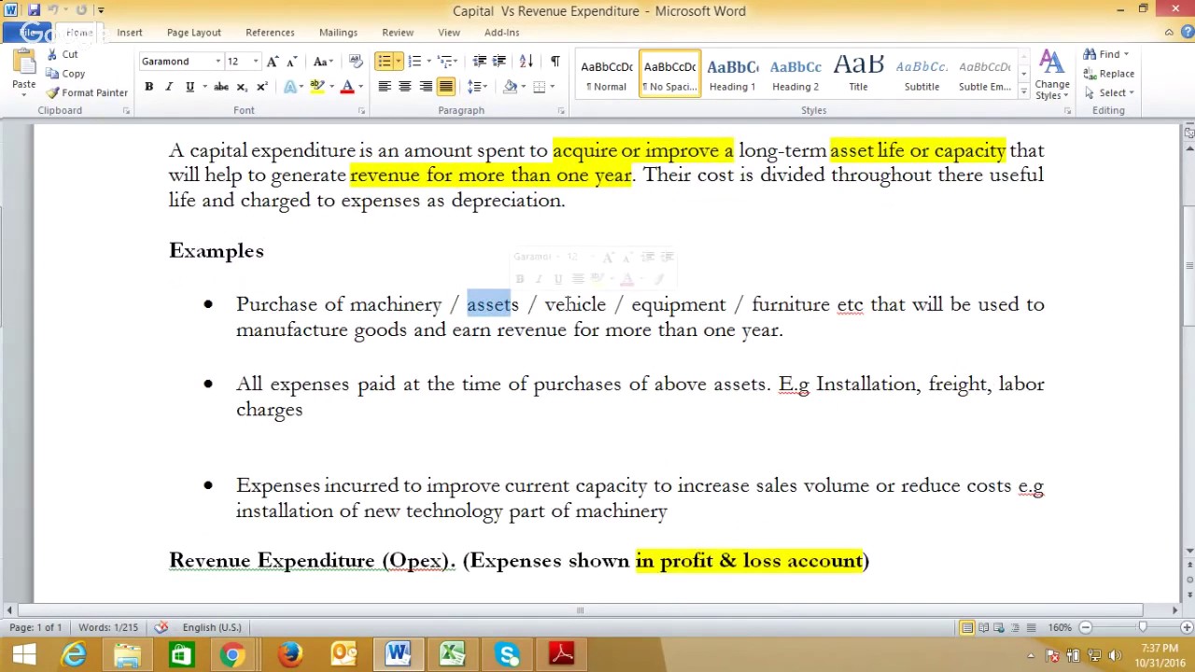Clear formatting with the eraser icon
The image size is (1195, 672).
coord(356,62)
